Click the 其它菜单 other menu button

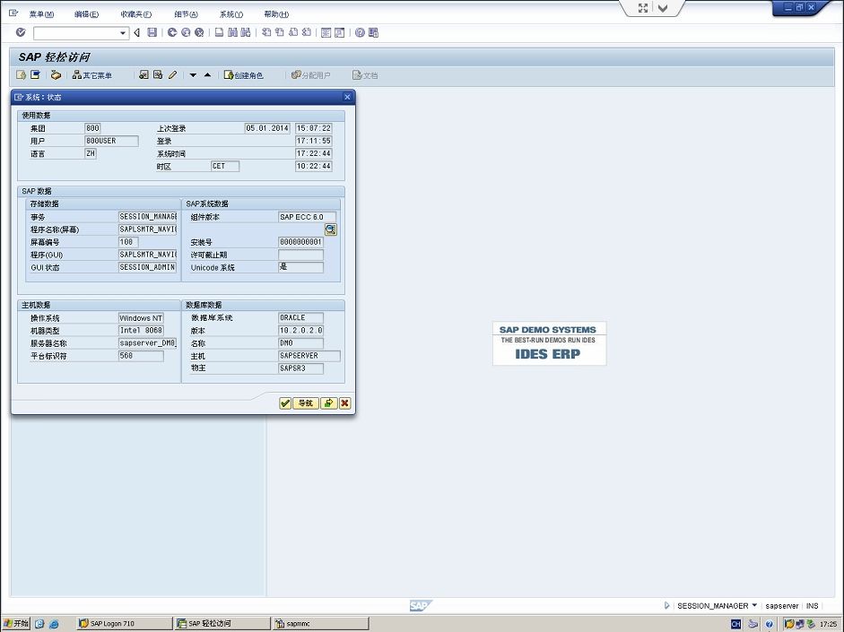(92, 75)
